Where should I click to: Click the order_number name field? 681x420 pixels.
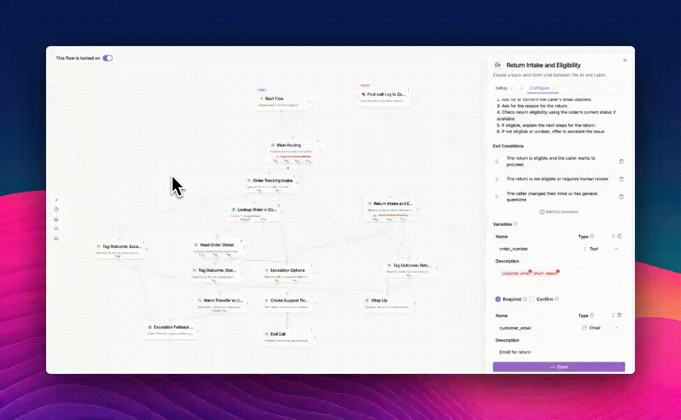[x=536, y=249]
